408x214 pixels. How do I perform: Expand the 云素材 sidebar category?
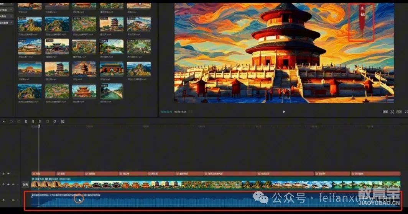point(6,16)
